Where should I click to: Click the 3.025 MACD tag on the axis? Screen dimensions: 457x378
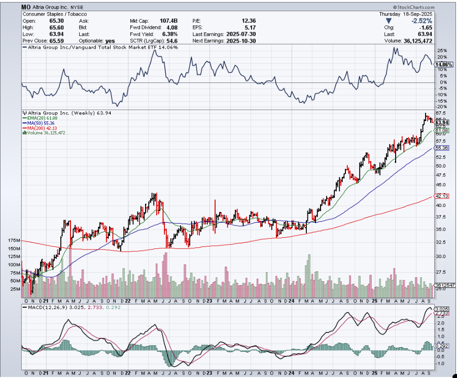click(442, 309)
